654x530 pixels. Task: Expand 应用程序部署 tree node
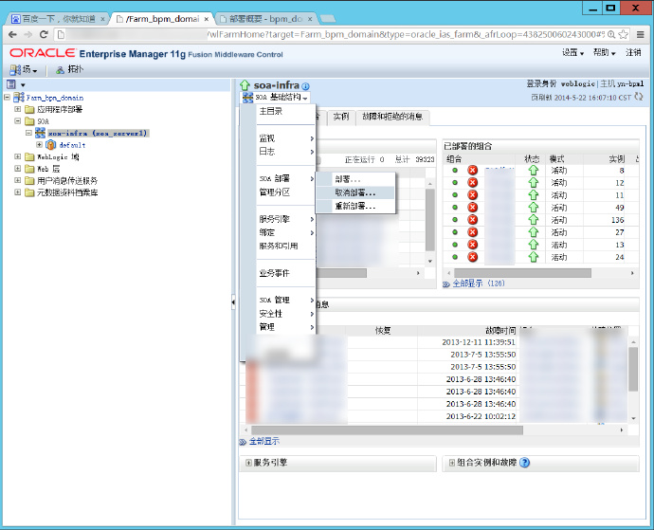17,109
